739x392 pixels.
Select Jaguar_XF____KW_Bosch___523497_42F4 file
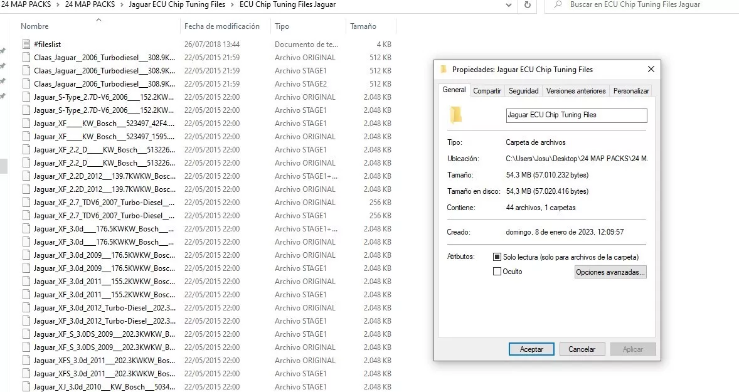[x=104, y=124]
